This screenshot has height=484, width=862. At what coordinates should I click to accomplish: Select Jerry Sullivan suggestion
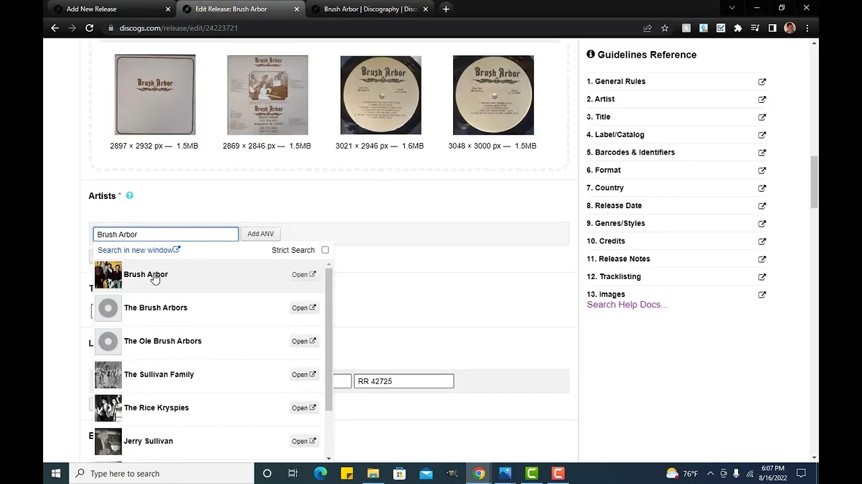209,441
